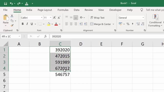
Task: Open the Help tab
Action: [x=130, y=10]
